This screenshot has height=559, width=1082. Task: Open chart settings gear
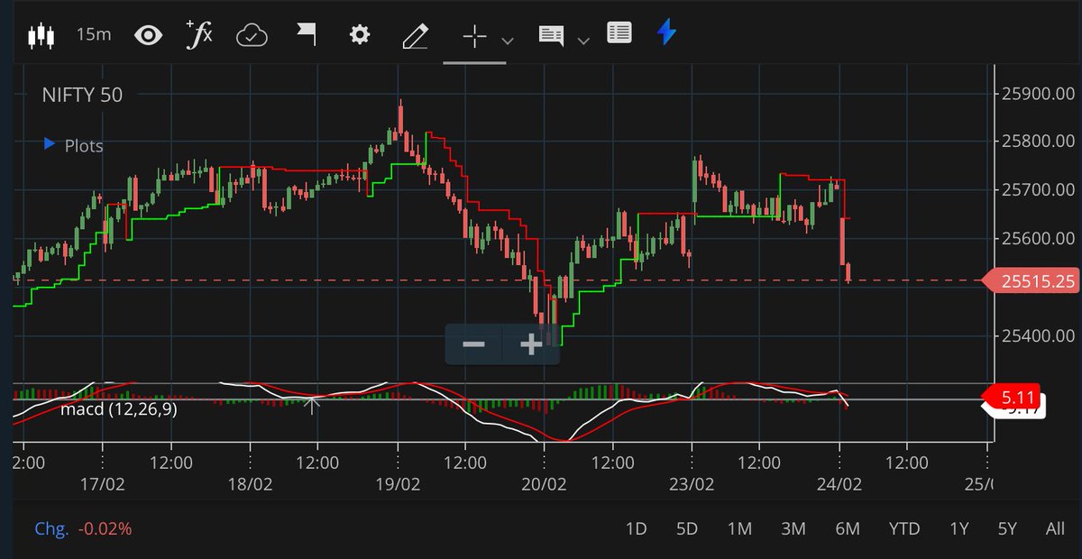[360, 35]
